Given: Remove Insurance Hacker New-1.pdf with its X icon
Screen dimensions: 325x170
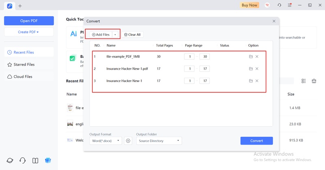Looking at the screenshot, I should 257,68.
